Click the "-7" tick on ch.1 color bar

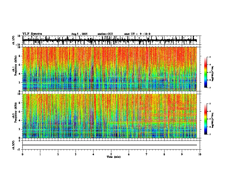click(209, 88)
